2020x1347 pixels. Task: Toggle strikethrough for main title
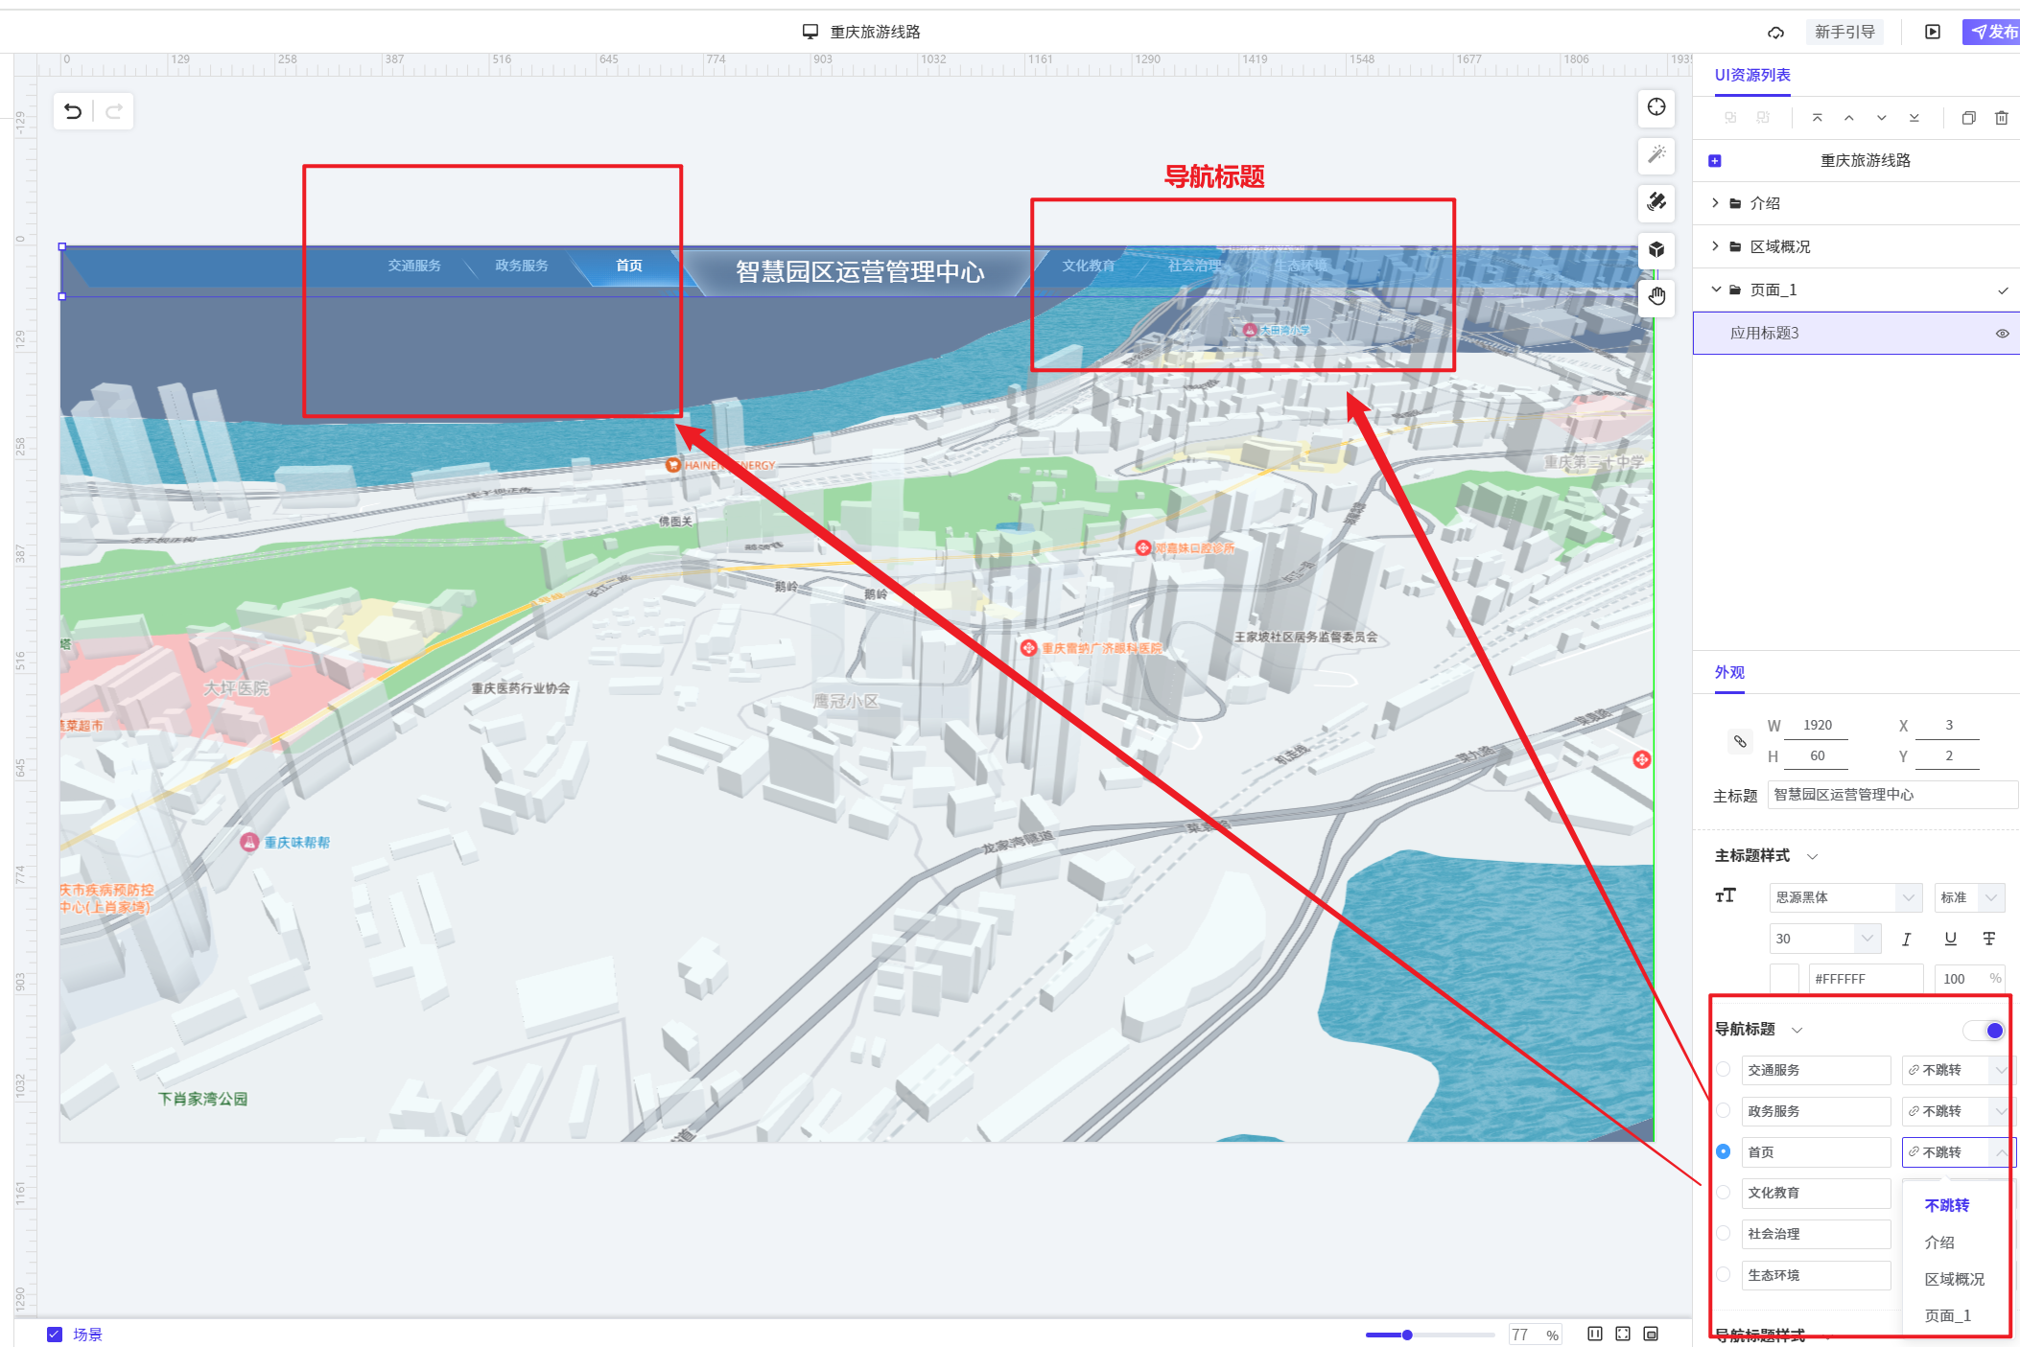(1989, 939)
